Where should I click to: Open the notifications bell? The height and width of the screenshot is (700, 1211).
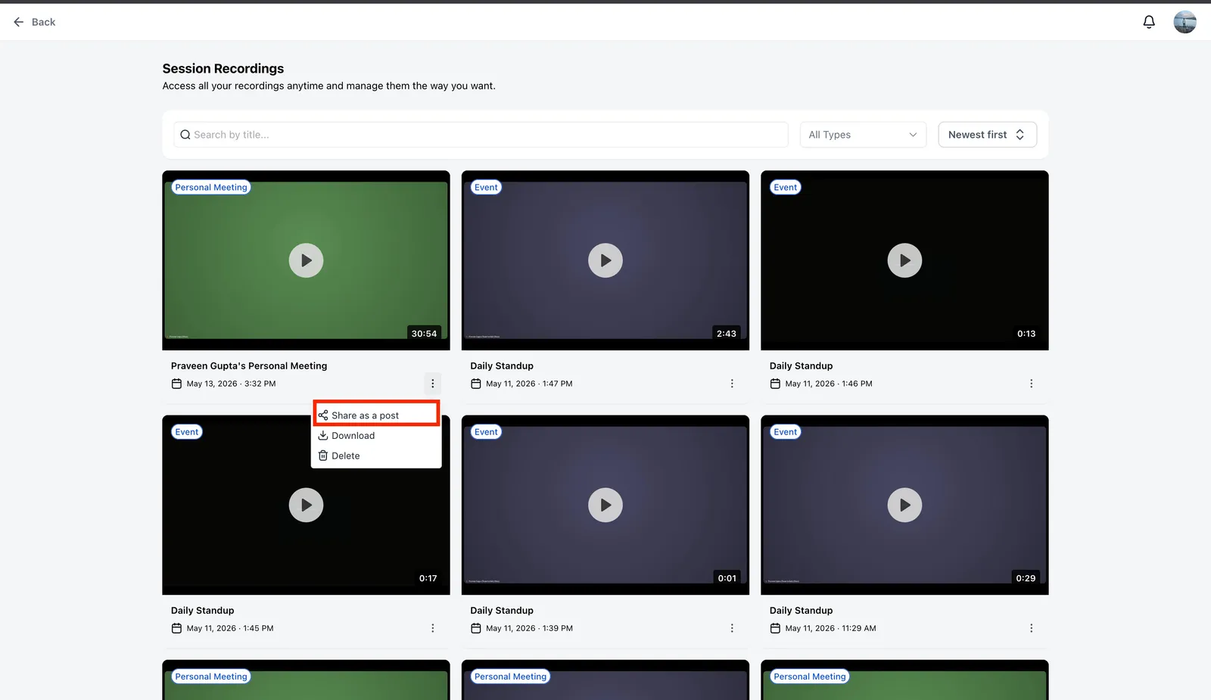(x=1149, y=22)
